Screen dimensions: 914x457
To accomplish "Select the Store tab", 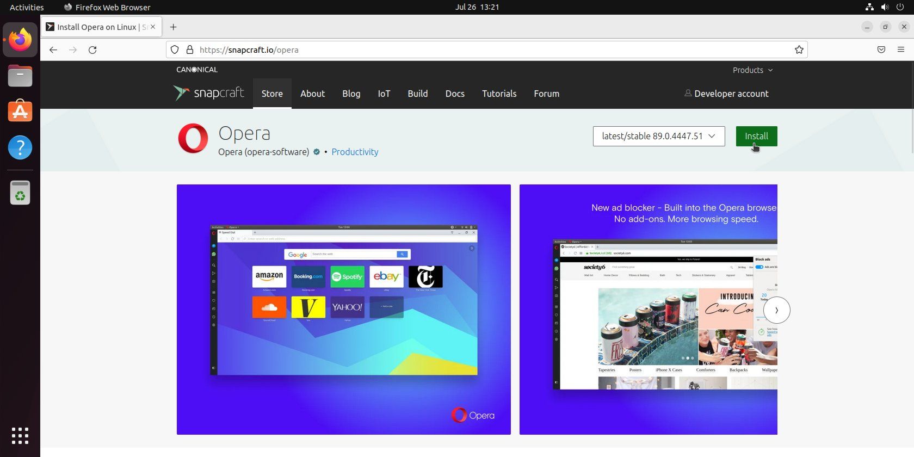I will click(x=272, y=94).
